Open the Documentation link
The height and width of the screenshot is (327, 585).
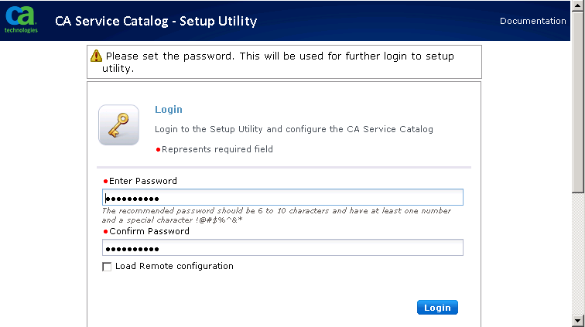(x=533, y=21)
